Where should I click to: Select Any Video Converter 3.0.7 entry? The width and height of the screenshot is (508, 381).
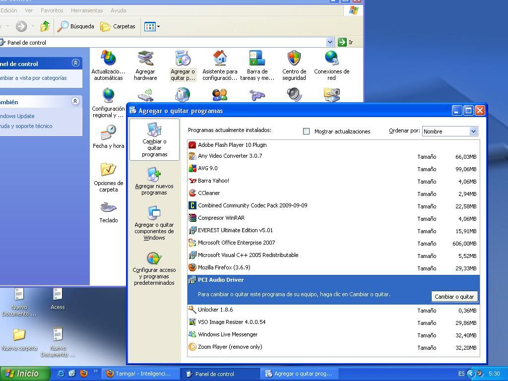coord(333,156)
